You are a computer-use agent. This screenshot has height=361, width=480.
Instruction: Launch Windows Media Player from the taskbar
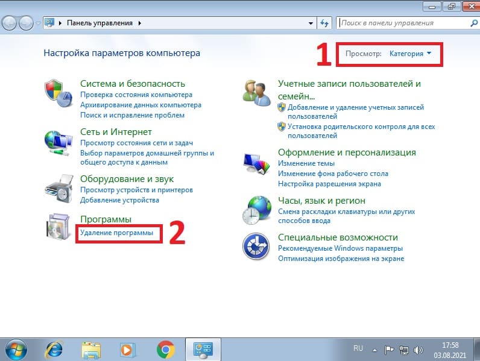[127, 350]
